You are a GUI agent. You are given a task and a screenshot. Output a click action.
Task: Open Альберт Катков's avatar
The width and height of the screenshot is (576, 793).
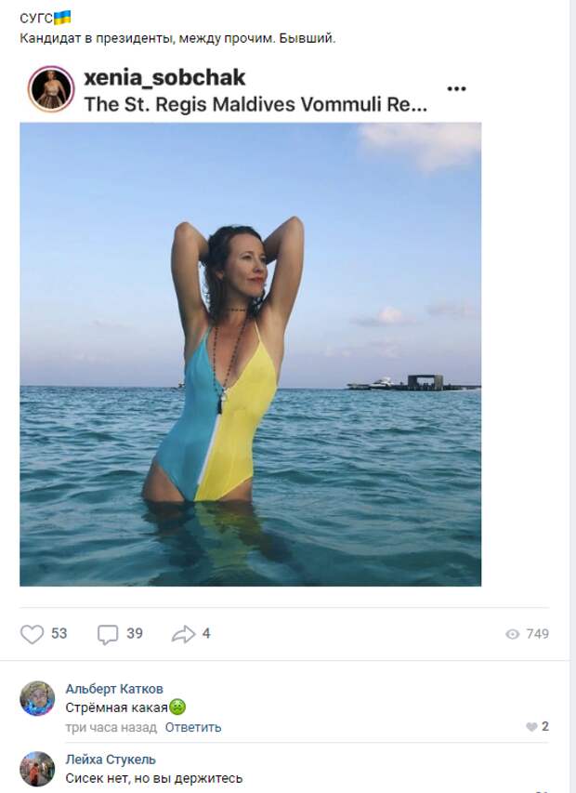coord(37,698)
